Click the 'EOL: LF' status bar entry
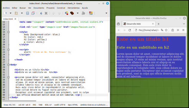Viewport: 189px width, 108px height. pyautogui.click(x=48, y=105)
